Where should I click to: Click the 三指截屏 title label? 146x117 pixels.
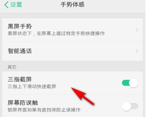pos(20,80)
